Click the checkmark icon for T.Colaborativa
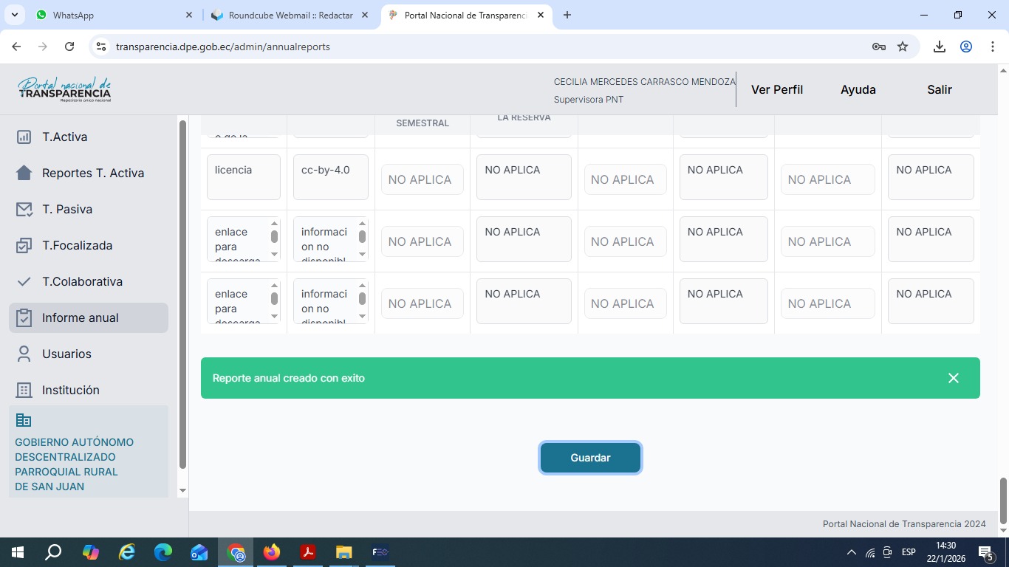This screenshot has height=567, width=1009. click(24, 281)
